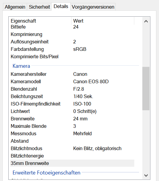Select the Maximale Blende row
Image resolution: width=159 pixels, height=181 pixels.
click(72, 126)
